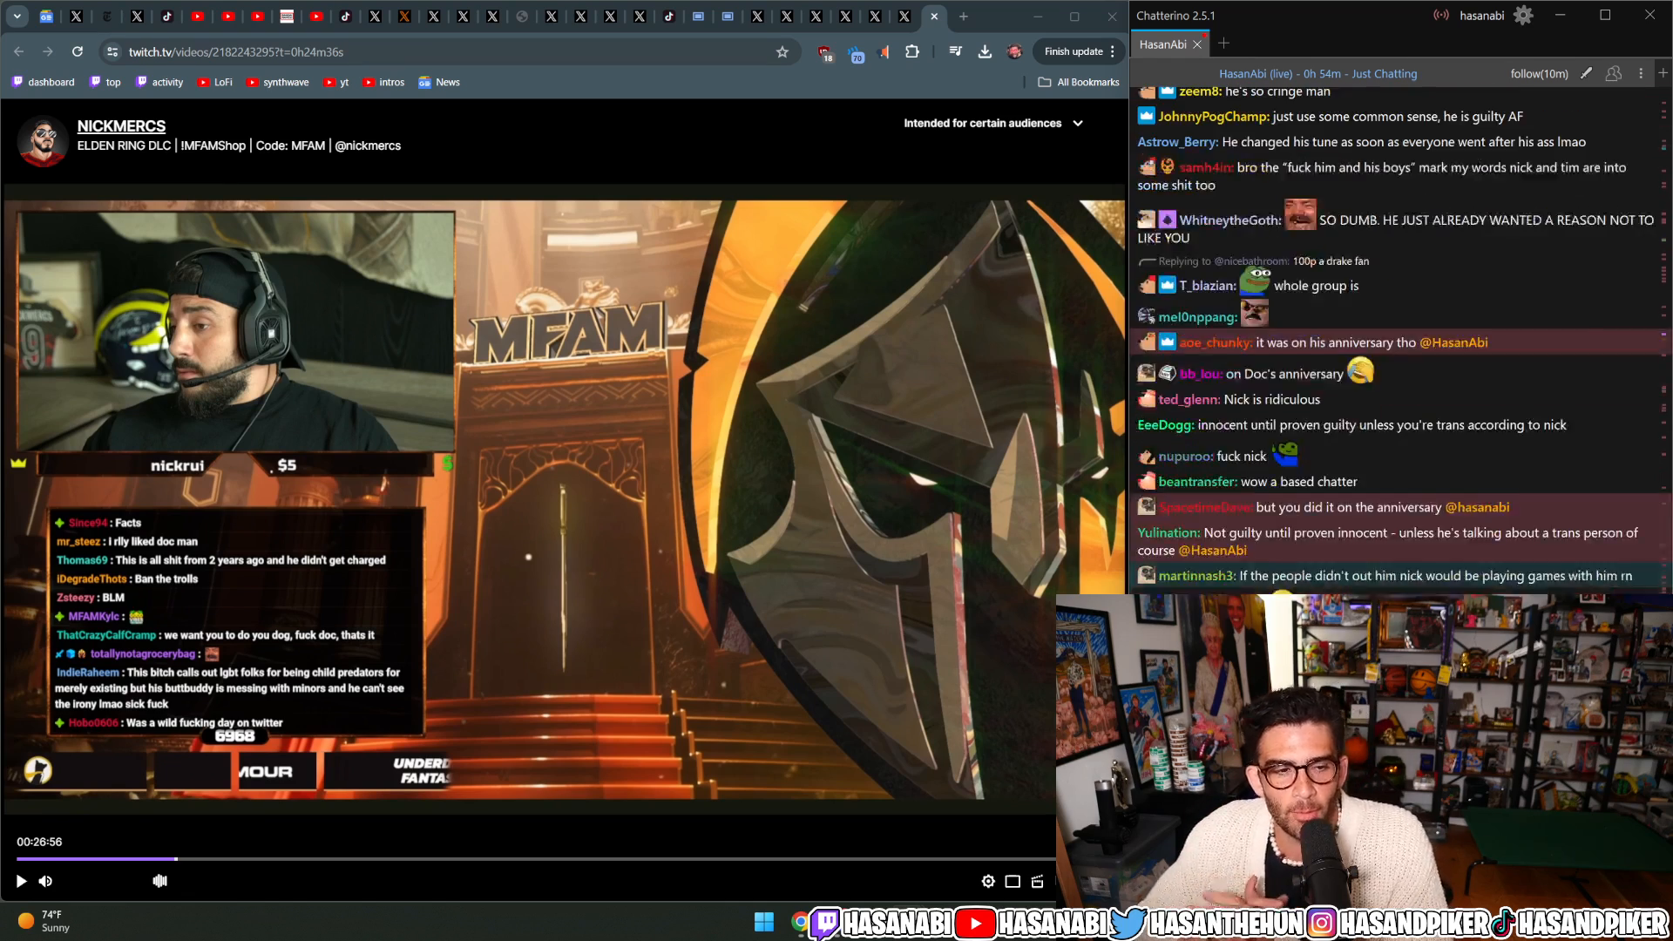The image size is (1673, 941).
Task: Seek using the video progress bar
Action: [x=523, y=858]
